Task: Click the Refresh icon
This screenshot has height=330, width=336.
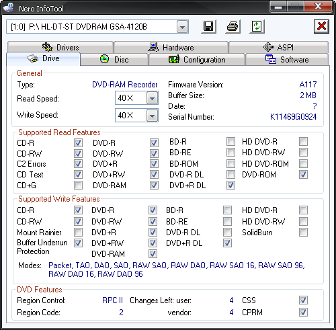Action: tap(257, 26)
